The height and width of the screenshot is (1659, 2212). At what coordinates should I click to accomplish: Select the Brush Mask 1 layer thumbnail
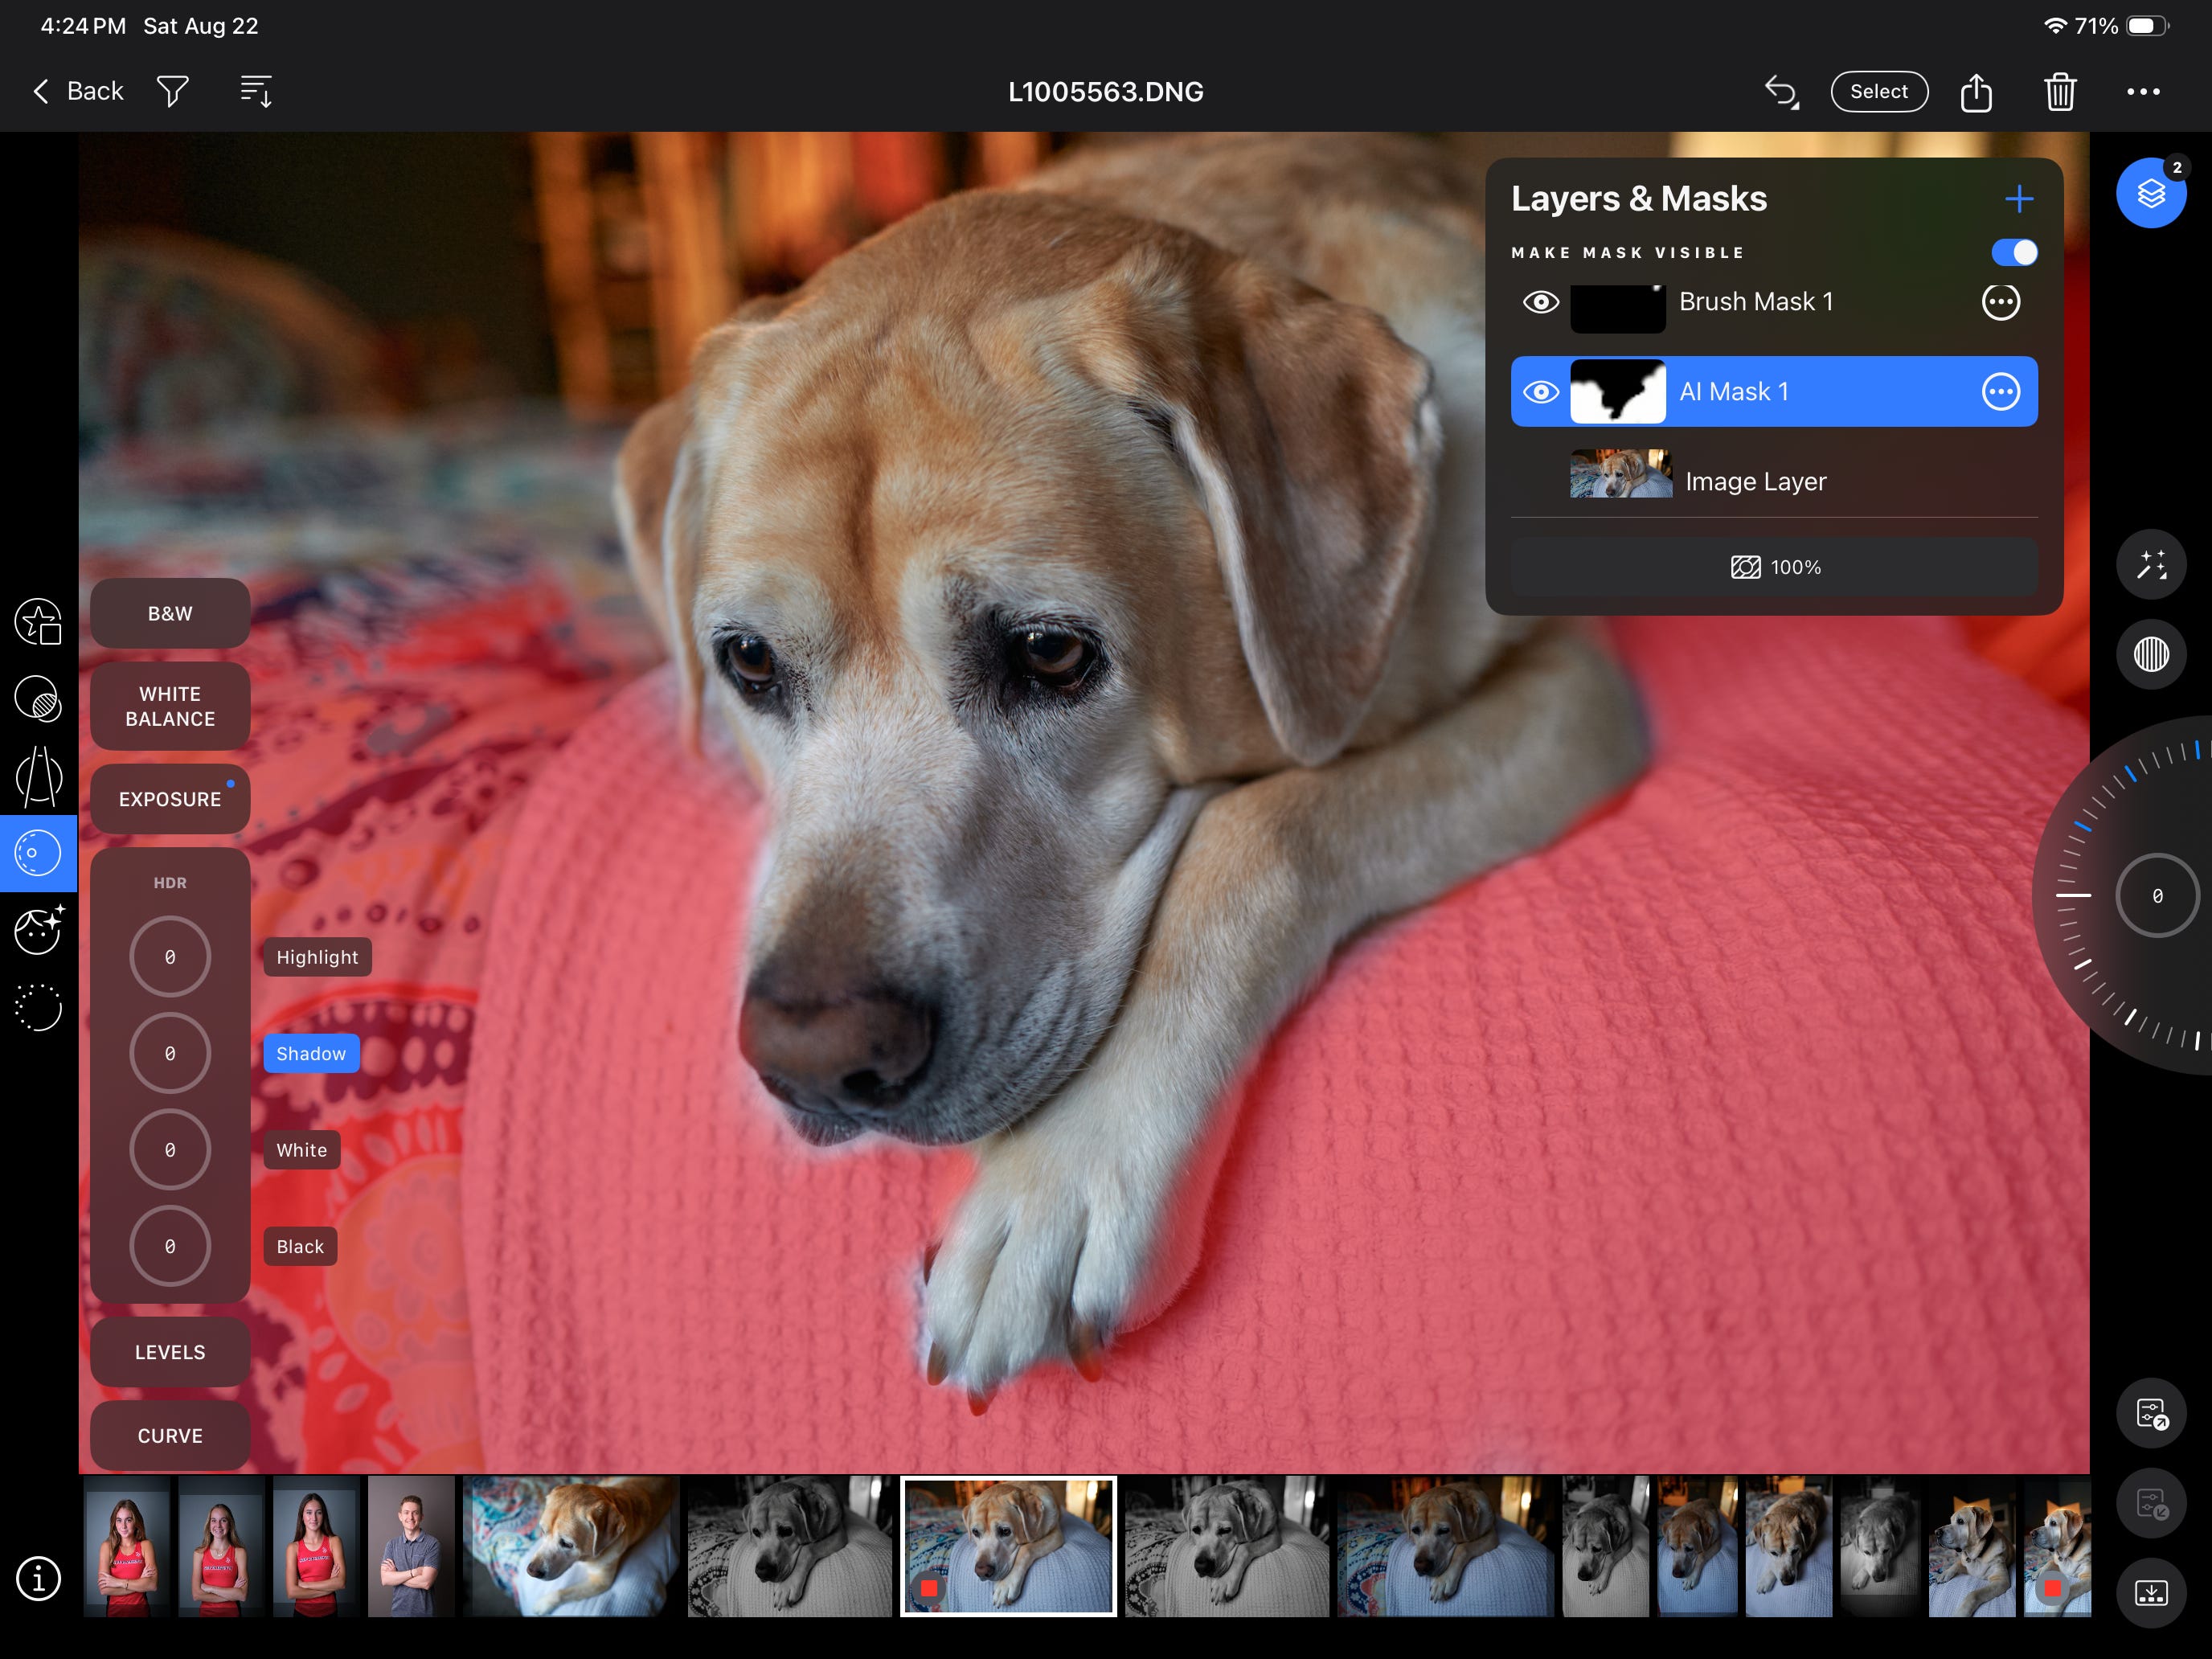tap(1618, 309)
